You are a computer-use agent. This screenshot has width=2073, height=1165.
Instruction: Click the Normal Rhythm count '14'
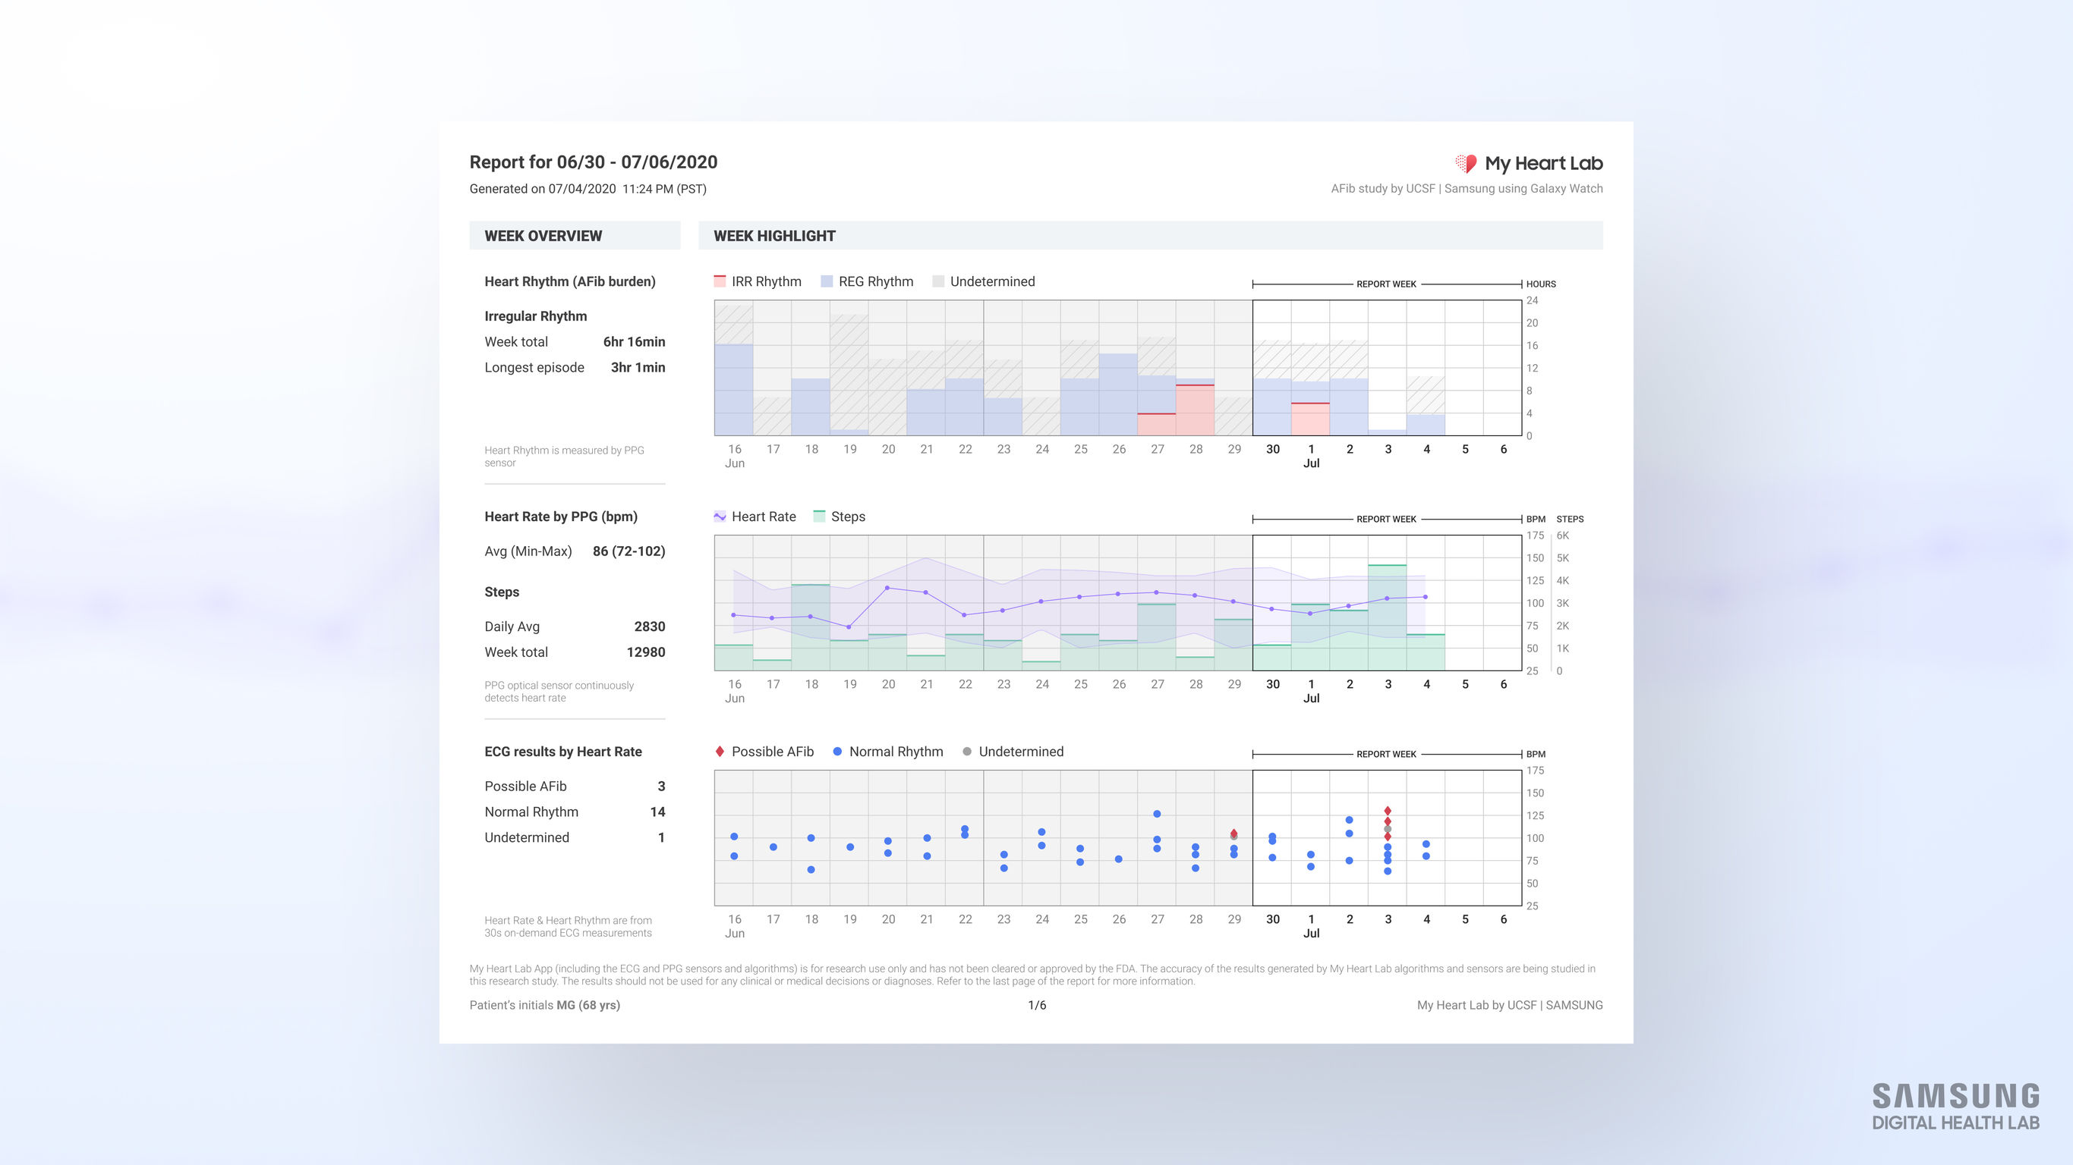click(x=657, y=812)
